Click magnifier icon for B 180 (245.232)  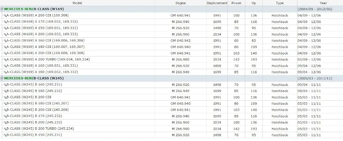[5, 91]
